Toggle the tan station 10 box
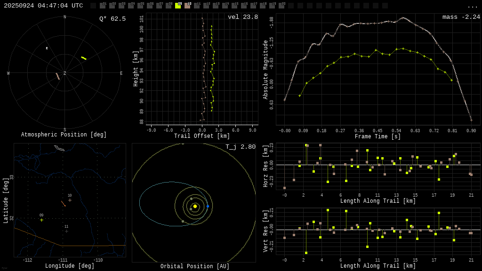This screenshot has height=271, width=482. pyautogui.click(x=187, y=6)
